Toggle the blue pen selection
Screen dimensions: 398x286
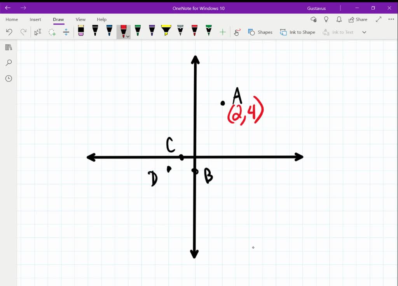click(x=109, y=32)
